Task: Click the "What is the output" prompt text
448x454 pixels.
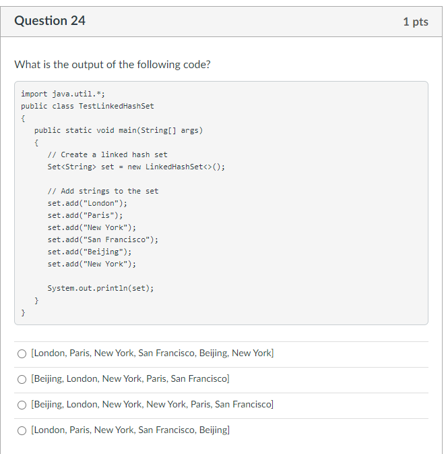Action: pyautogui.click(x=113, y=64)
